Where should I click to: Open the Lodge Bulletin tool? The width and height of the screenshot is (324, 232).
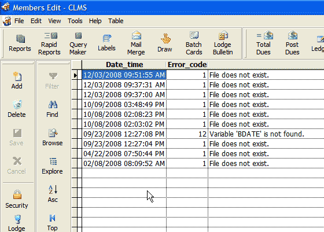click(x=223, y=43)
